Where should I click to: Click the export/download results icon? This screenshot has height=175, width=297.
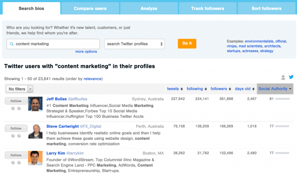coord(283,77)
